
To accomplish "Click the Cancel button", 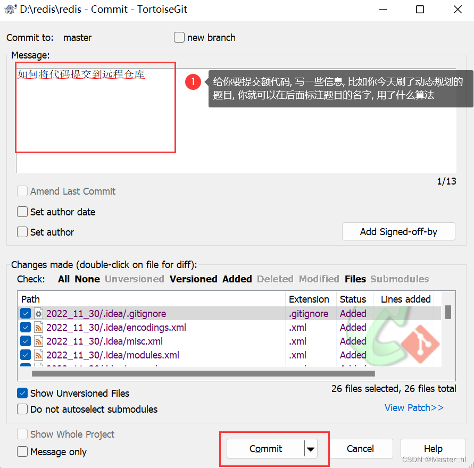I will [x=360, y=449].
